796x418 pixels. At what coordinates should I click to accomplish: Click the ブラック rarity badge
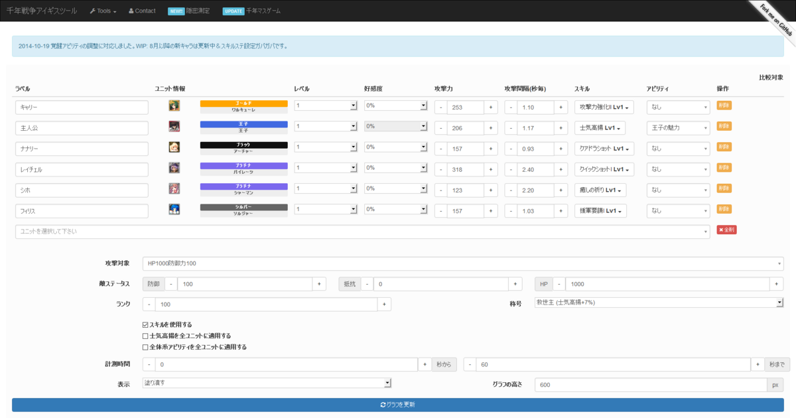(x=244, y=145)
